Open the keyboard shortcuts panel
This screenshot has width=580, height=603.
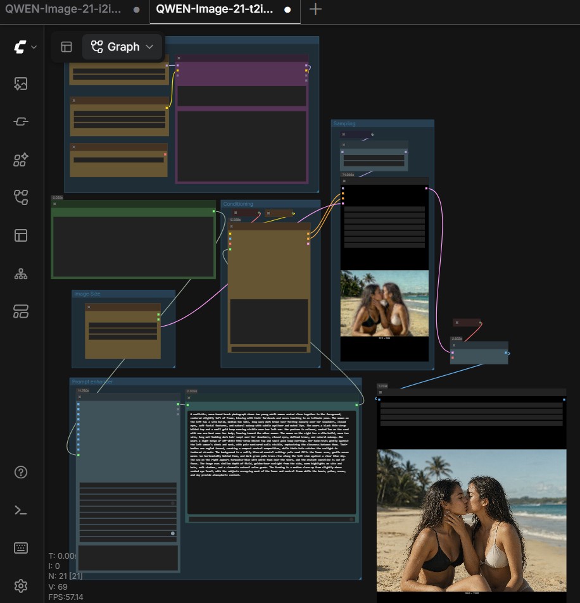point(21,547)
